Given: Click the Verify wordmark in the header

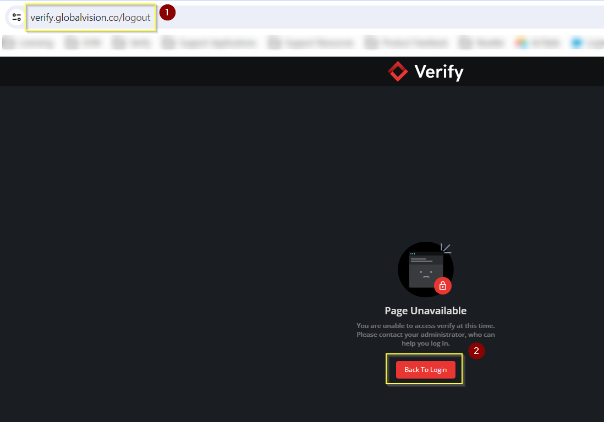Looking at the screenshot, I should coord(438,72).
